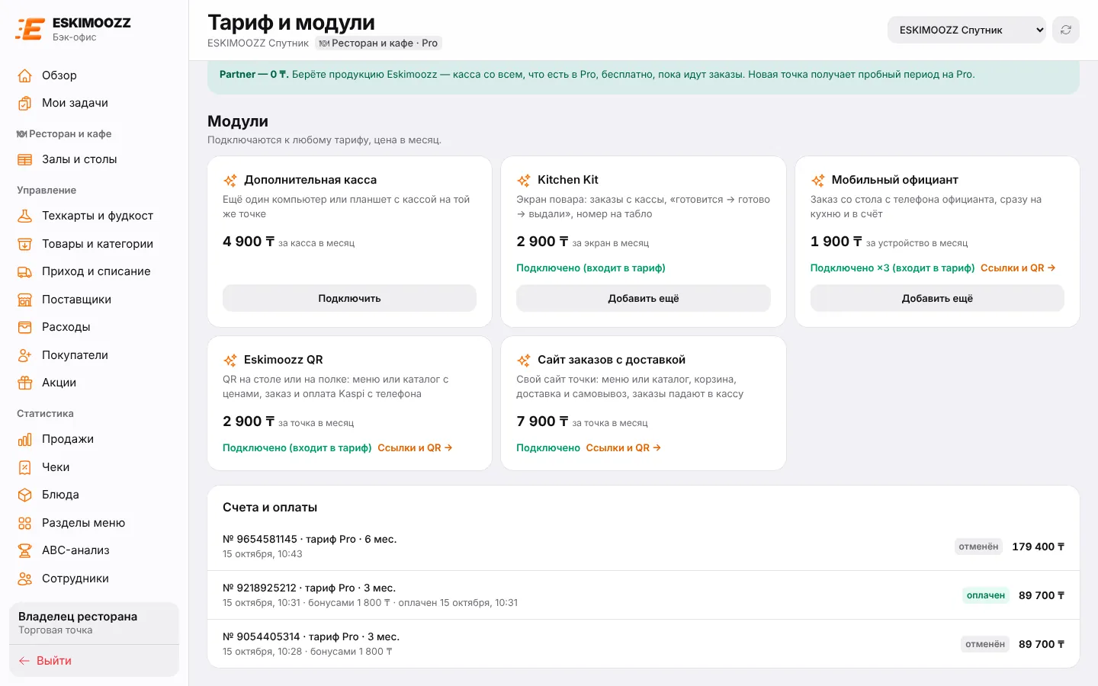
Task: Click Чеки receipt icon
Action: pos(25,467)
